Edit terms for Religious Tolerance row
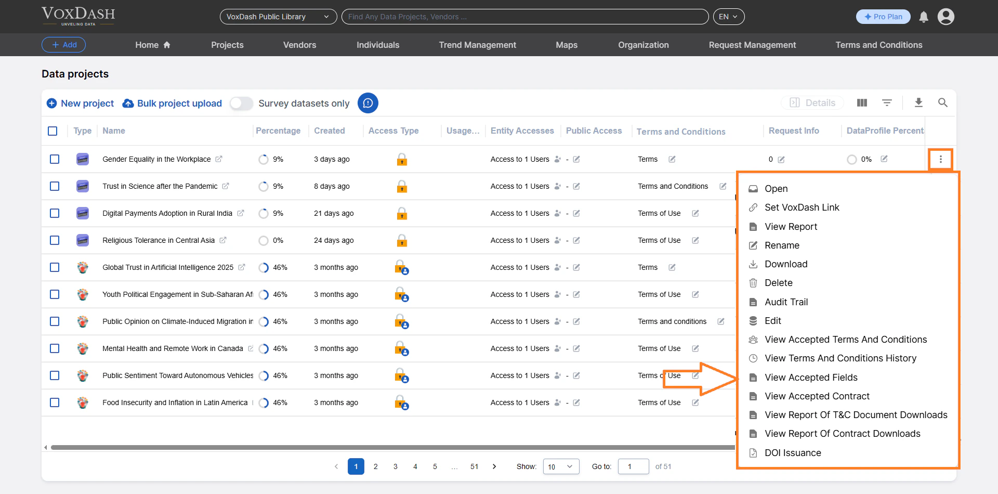This screenshot has height=494, width=998. click(x=695, y=240)
